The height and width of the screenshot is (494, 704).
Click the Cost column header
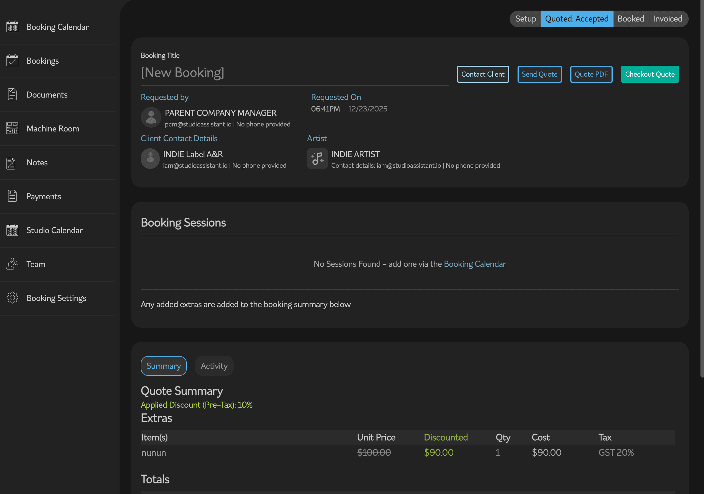(x=541, y=437)
